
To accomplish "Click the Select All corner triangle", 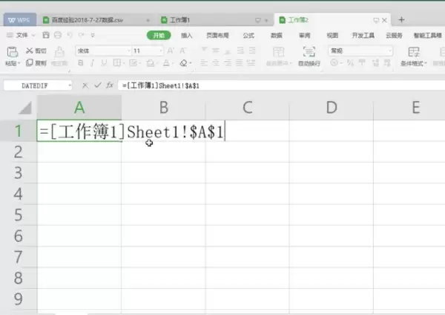I will [x=25, y=108].
